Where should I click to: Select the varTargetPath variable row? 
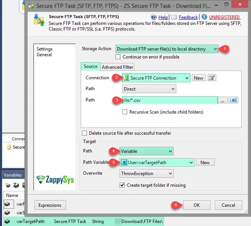pos(84,221)
